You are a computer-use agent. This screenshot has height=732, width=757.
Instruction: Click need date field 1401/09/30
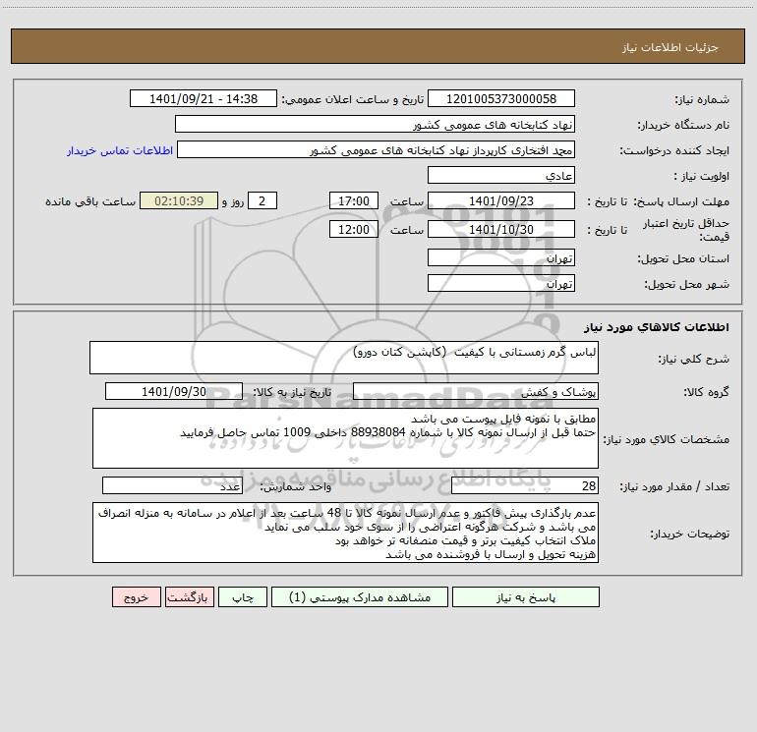tap(174, 392)
